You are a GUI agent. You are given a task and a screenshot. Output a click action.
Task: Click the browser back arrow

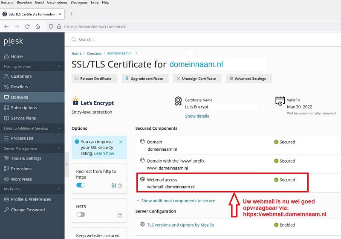(x=6, y=26)
